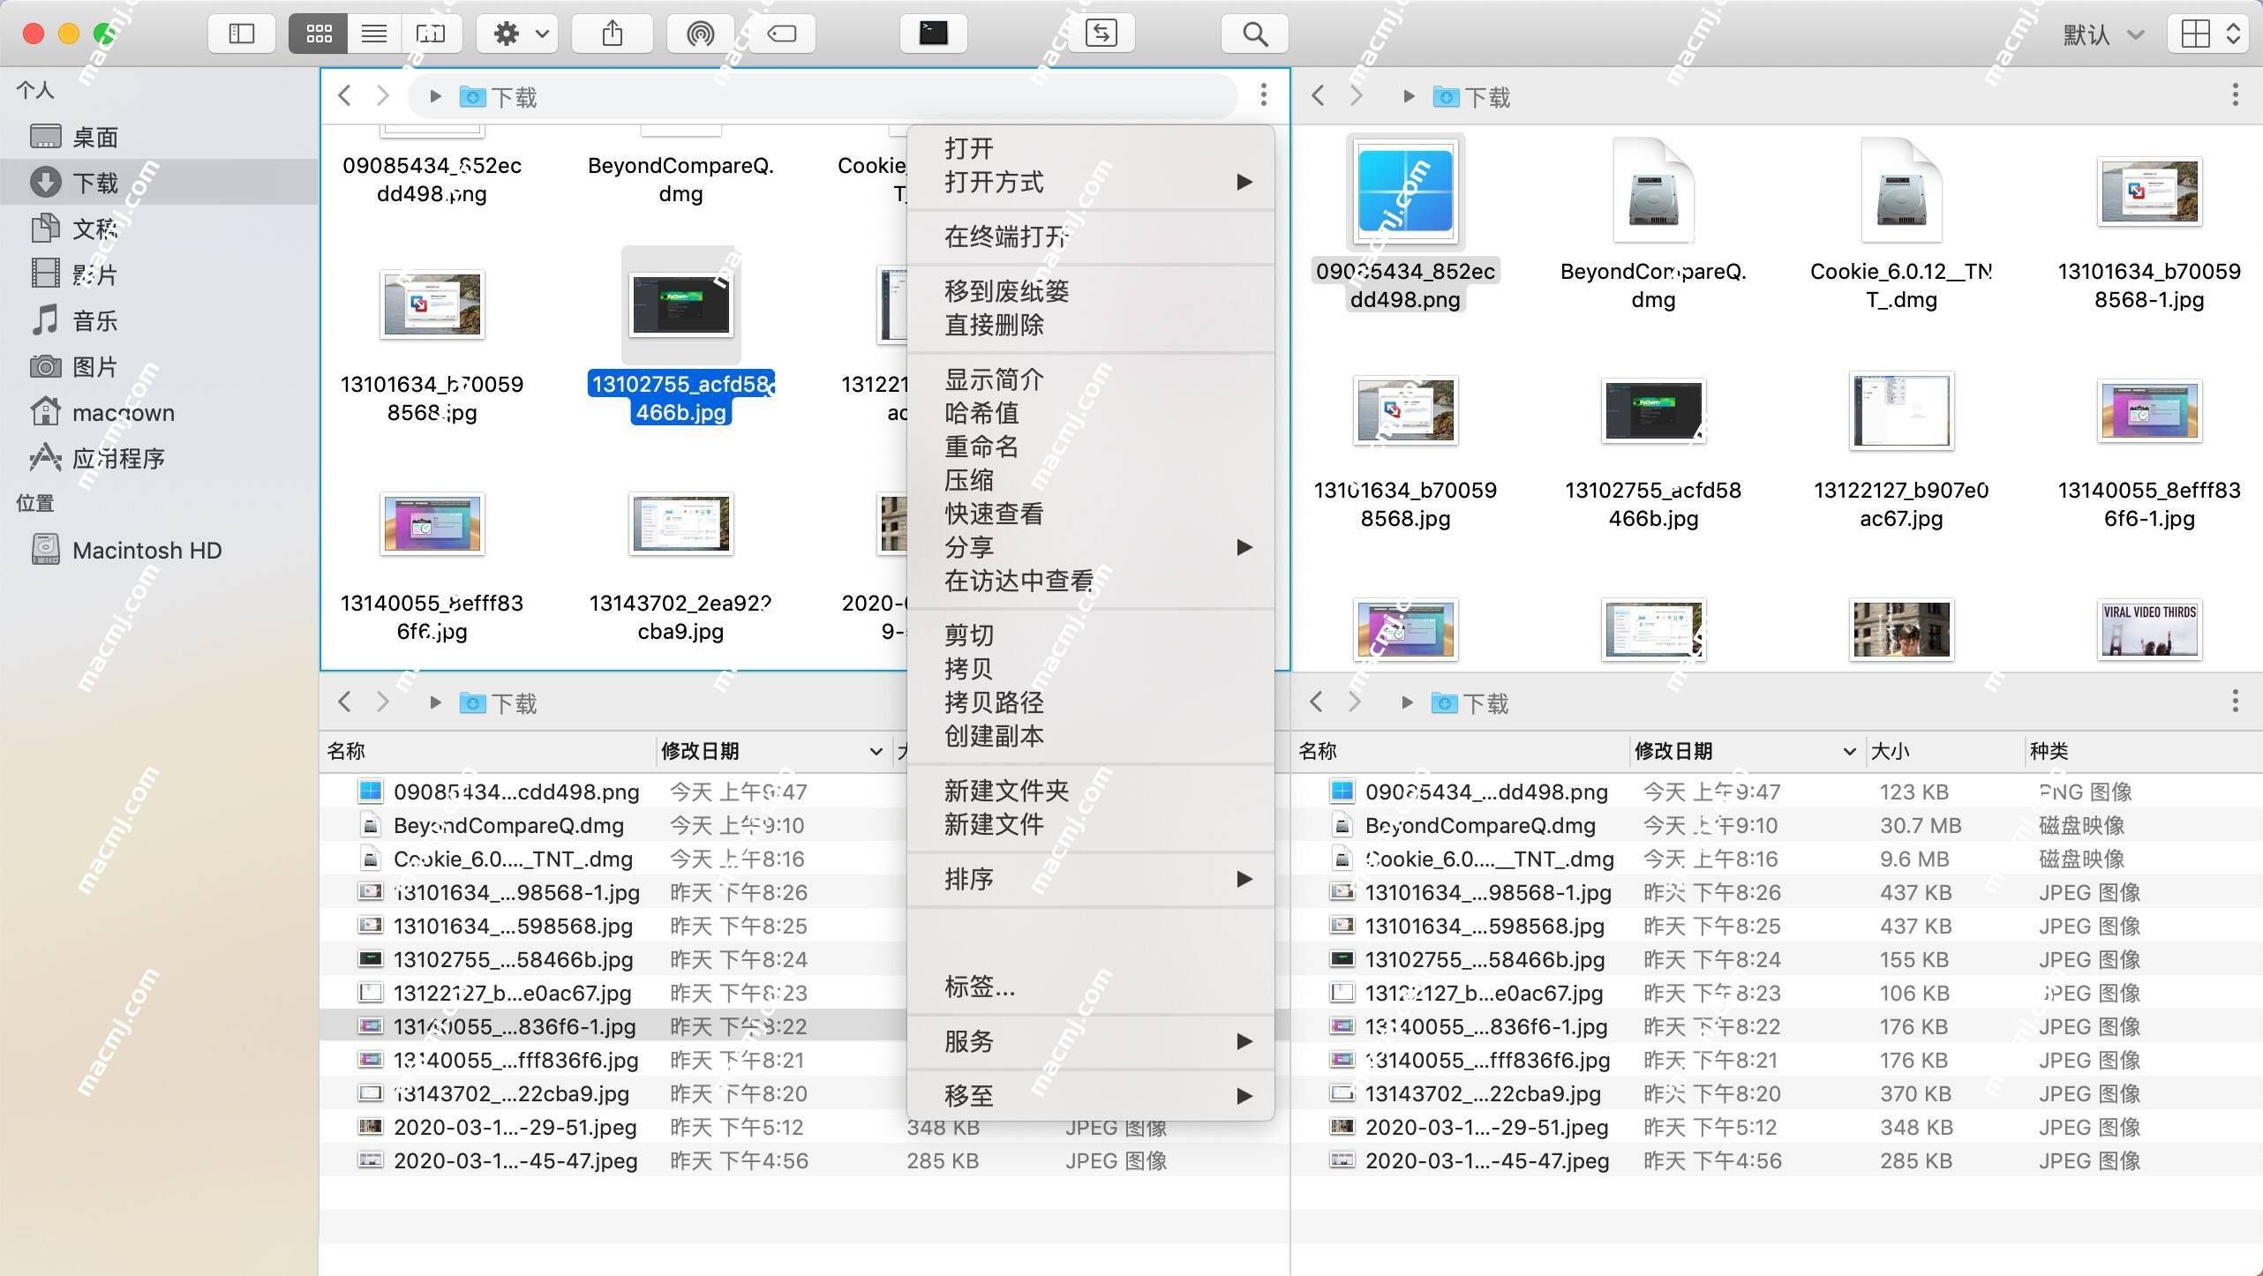This screenshot has height=1276, width=2263.
Task: Select 13102755_acfd58466b.jpg thumbnail in top-left pane
Action: point(680,304)
